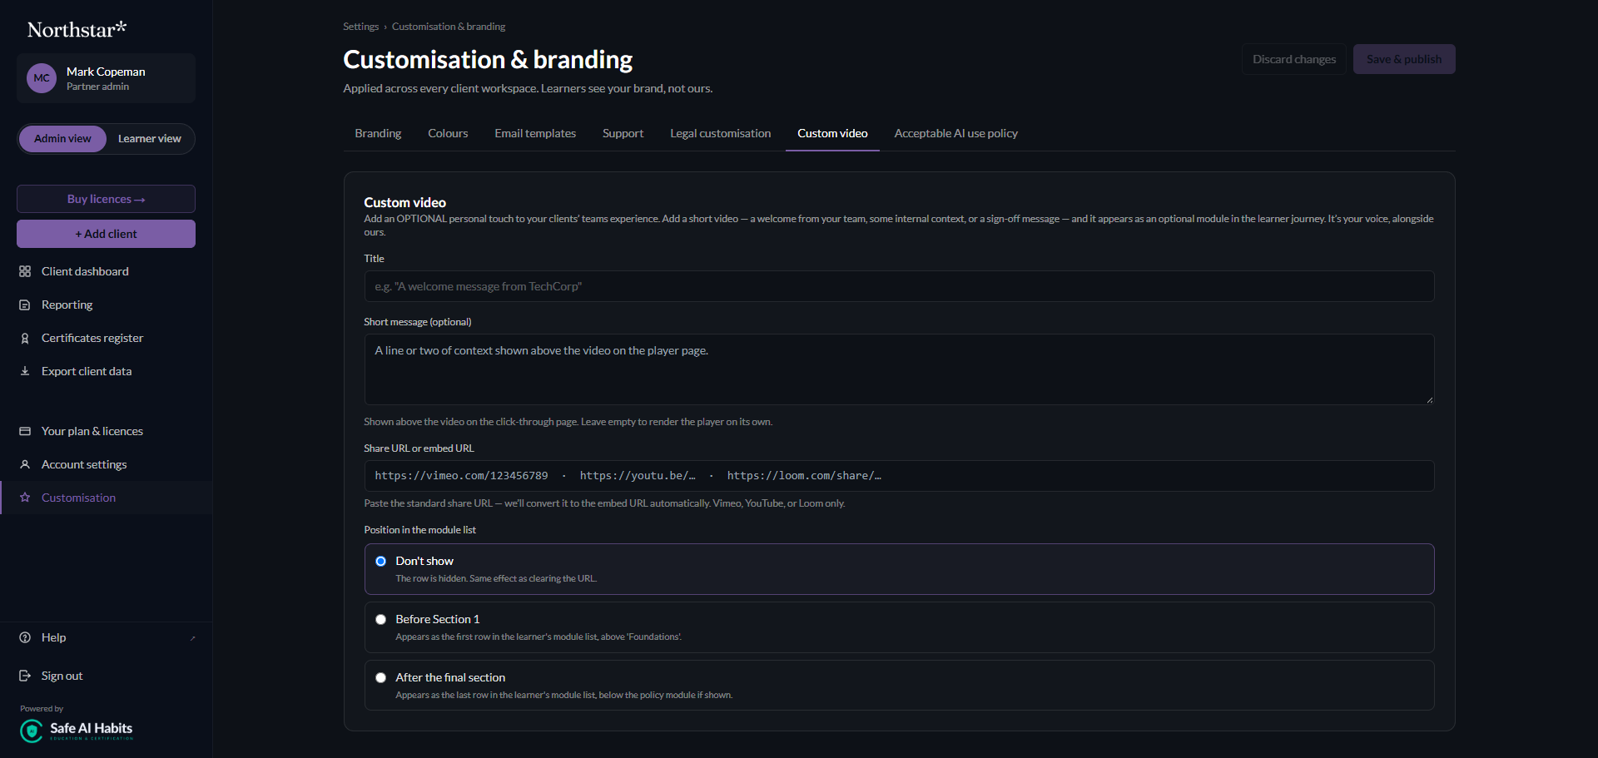
Task: Click the Northstar logo
Action: tap(77, 29)
